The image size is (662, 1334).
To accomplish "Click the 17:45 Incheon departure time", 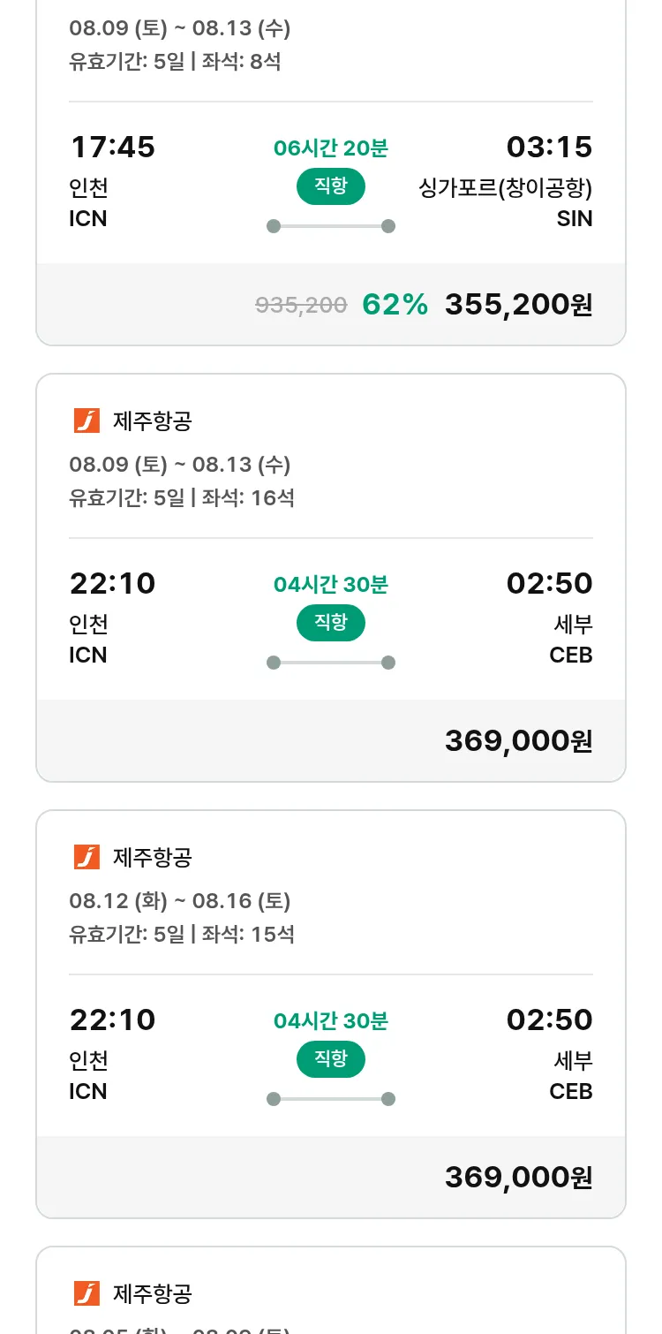I will point(112,147).
